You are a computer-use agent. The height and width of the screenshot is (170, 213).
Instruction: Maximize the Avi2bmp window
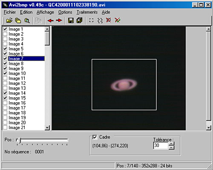(x=201, y=5)
